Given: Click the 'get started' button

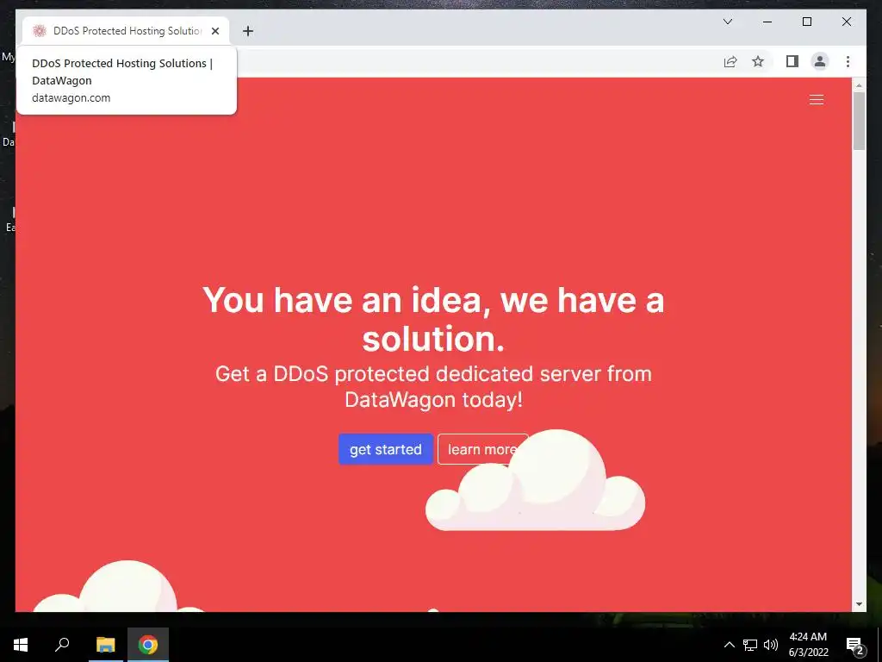Looking at the screenshot, I should [385, 449].
